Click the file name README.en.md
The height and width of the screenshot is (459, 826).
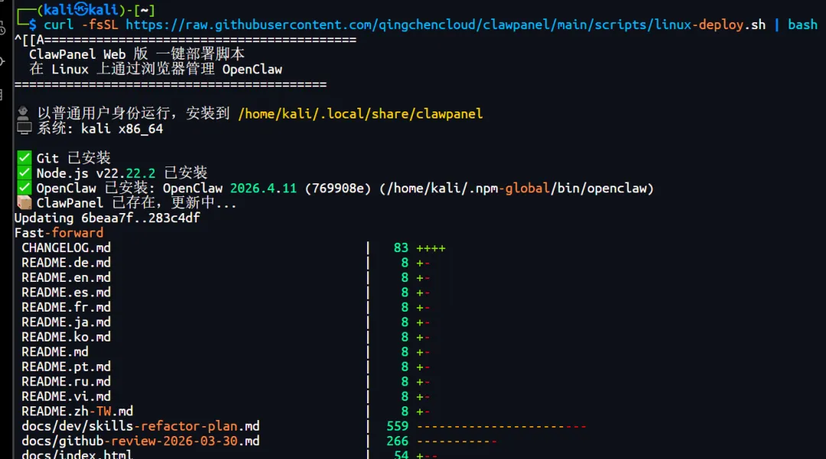point(67,277)
